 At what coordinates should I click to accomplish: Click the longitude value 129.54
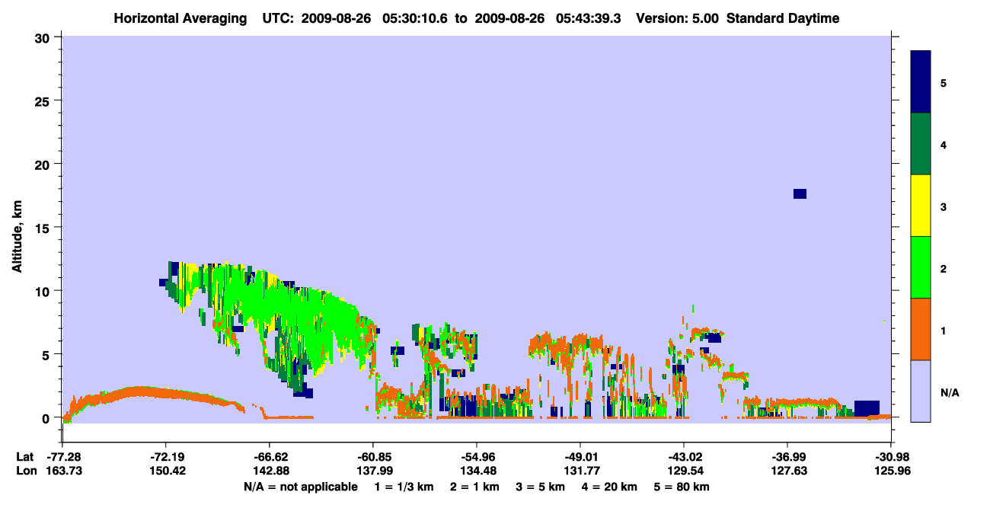[684, 471]
